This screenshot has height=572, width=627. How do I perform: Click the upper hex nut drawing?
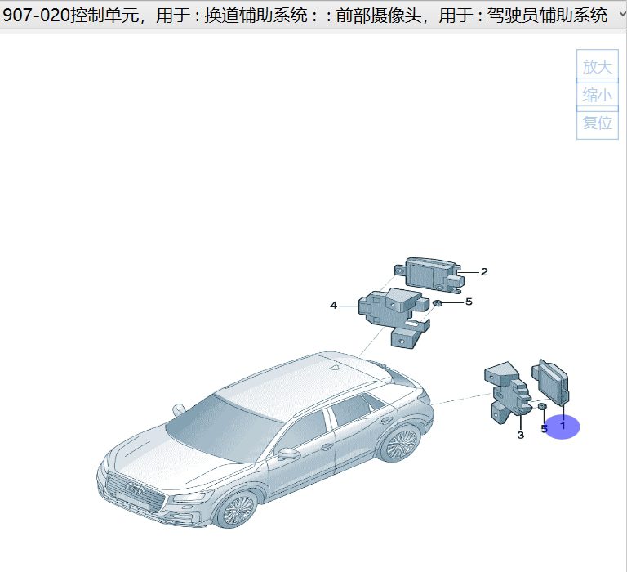438,303
